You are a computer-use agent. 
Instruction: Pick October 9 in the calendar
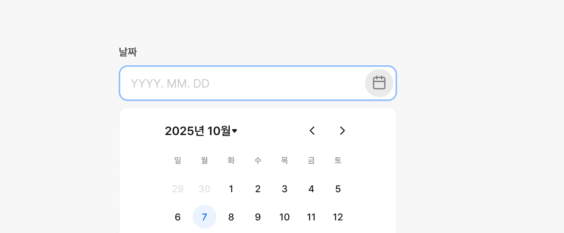pyautogui.click(x=258, y=217)
